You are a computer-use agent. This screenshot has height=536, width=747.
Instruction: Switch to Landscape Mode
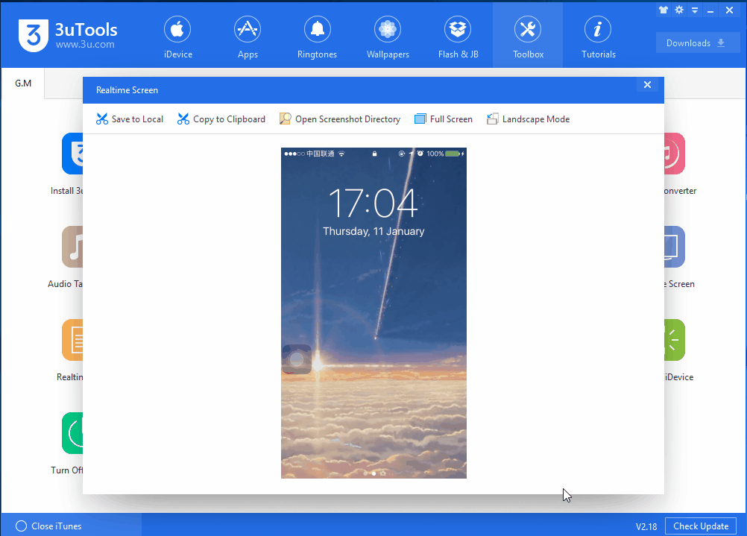point(528,119)
